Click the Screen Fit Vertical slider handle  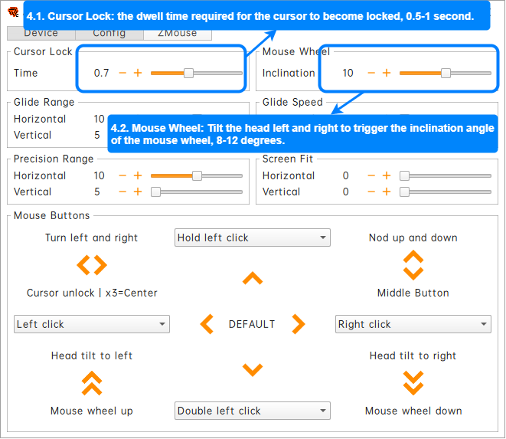405,192
